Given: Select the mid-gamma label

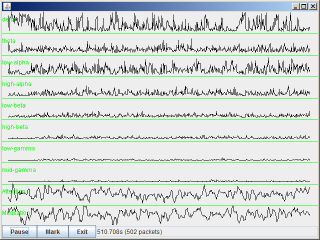Looking at the screenshot, I should (x=19, y=170).
